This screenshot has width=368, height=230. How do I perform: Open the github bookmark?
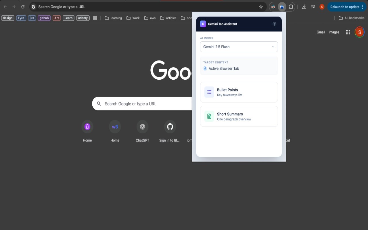(x=44, y=18)
